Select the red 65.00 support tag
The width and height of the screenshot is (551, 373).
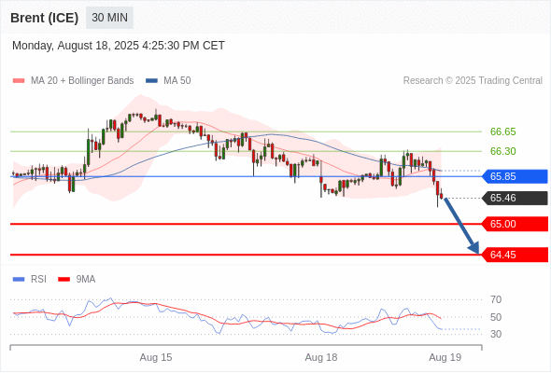(515, 224)
